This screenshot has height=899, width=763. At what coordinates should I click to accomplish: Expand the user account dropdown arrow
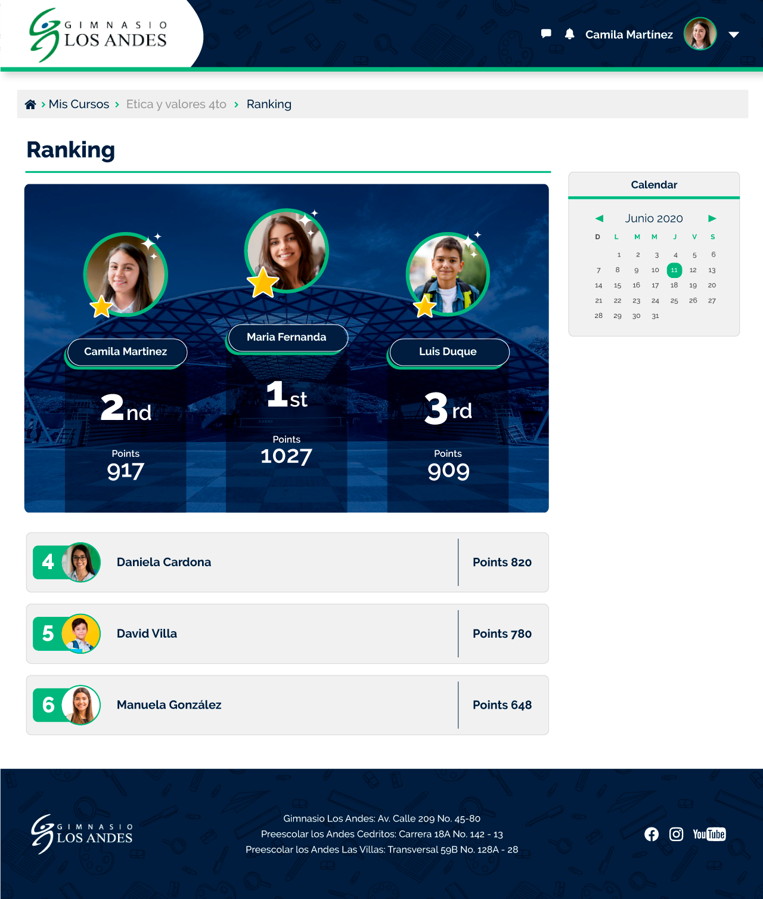click(734, 35)
